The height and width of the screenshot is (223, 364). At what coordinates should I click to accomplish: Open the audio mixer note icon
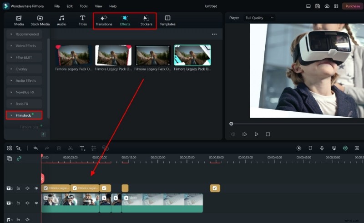pos(334,148)
